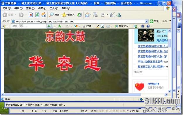Screen dimensions: 183x115
Task: Open the 编辑(E) menu
Action: point(18,8)
